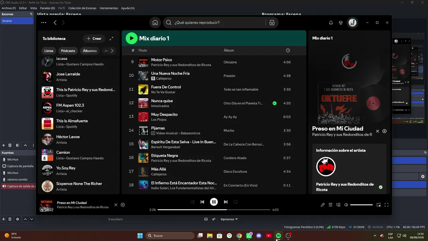Toggle OBS mixer layout icon
The width and height of the screenshot is (428, 241).
click(206, 219)
